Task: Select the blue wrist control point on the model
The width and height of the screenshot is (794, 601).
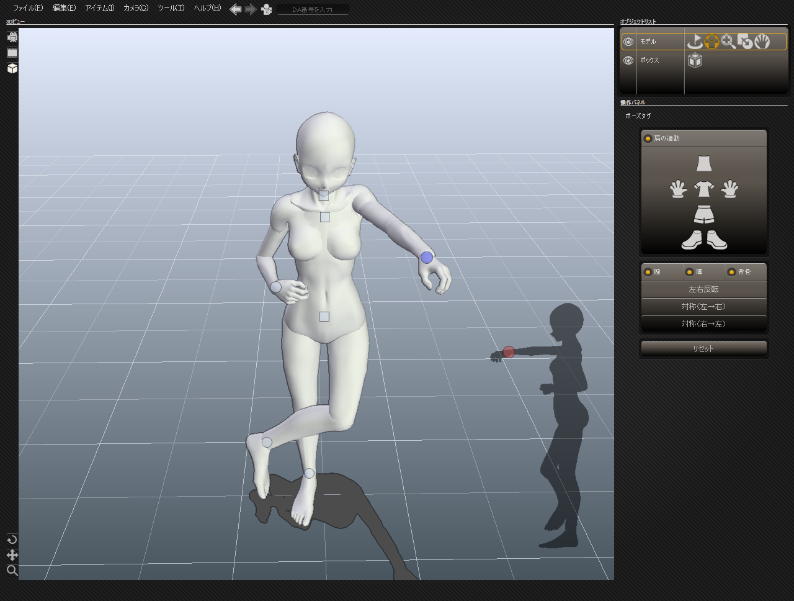Action: click(427, 257)
